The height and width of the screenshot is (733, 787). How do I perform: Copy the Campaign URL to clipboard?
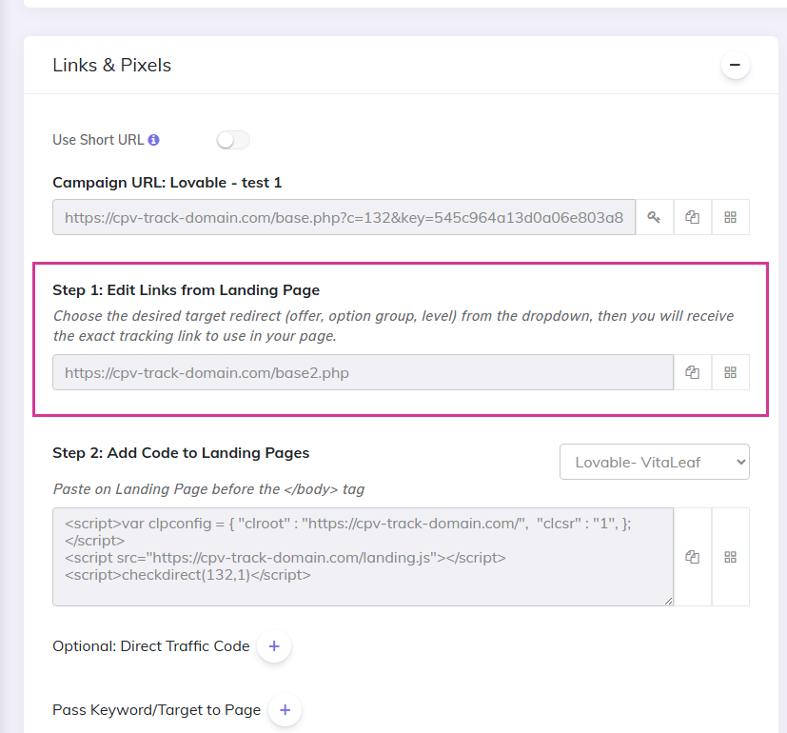[x=693, y=217]
